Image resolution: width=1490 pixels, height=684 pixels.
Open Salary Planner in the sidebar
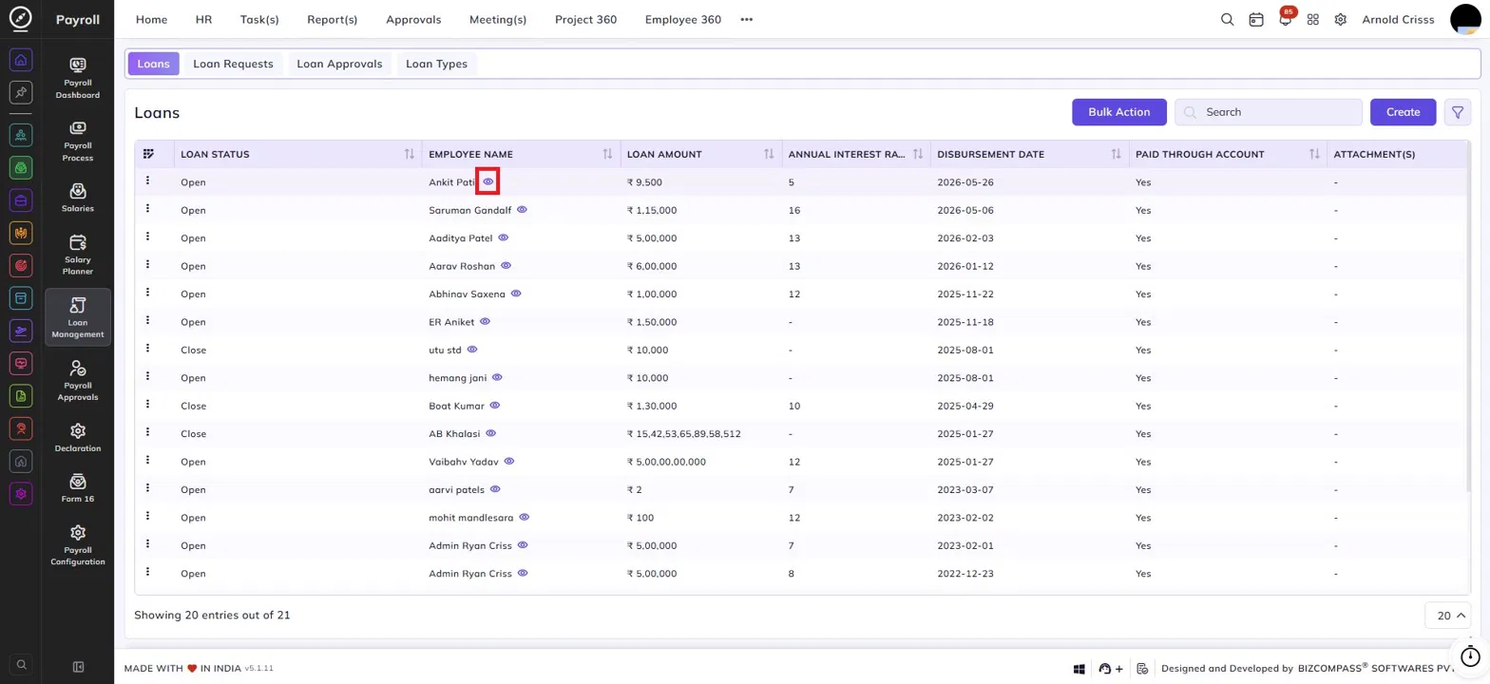[78, 255]
